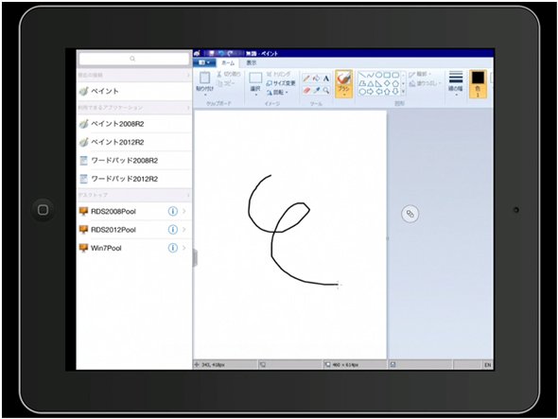Select the Magnifier tool
This screenshot has height=419, width=558.
325,91
